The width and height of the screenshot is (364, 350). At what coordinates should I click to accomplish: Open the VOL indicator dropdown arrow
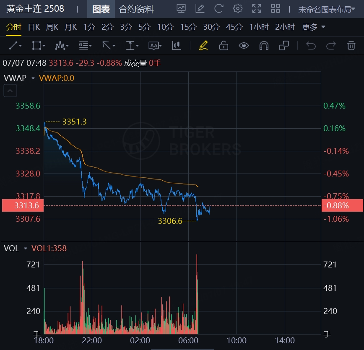tap(26, 249)
